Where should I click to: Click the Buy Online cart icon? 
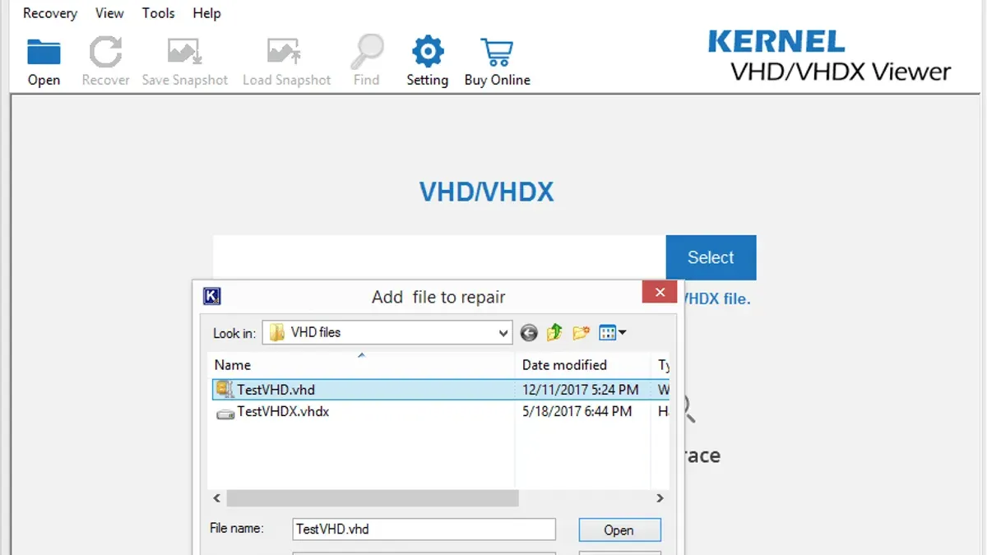point(497,52)
